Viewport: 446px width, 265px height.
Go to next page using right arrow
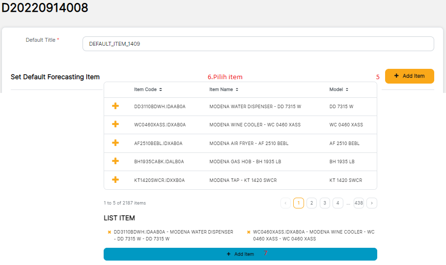pos(372,203)
